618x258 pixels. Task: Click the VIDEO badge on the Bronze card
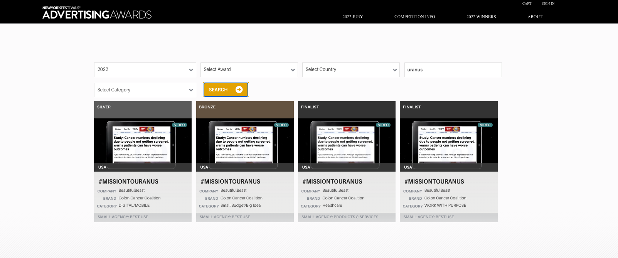coord(281,125)
